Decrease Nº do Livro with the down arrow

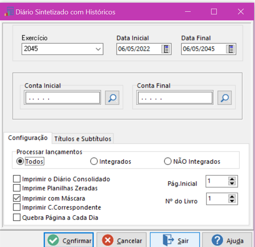(232, 201)
